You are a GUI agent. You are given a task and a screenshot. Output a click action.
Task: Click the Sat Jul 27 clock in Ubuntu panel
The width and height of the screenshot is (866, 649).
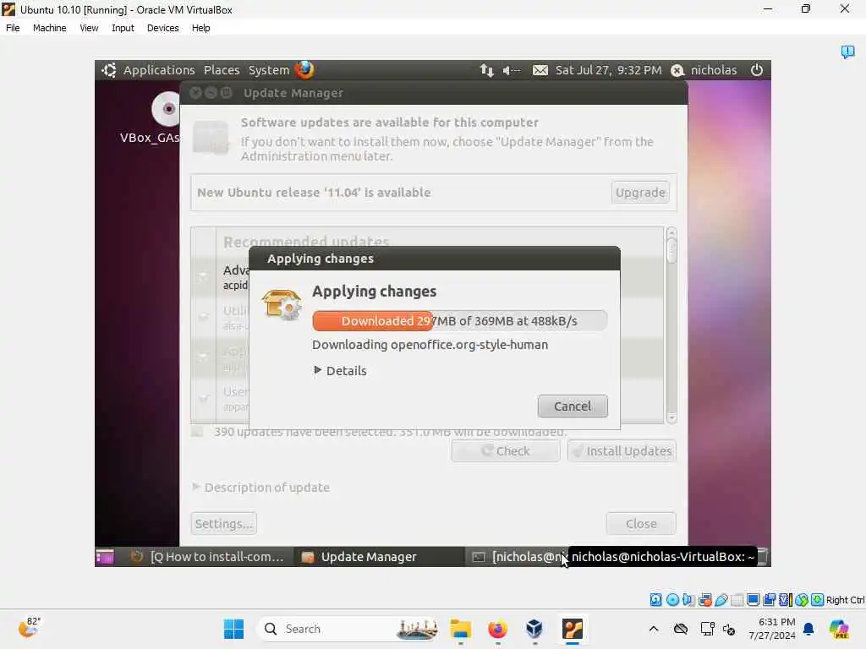coord(608,70)
